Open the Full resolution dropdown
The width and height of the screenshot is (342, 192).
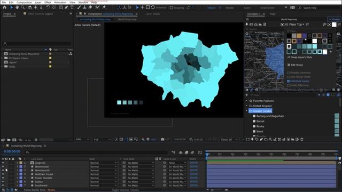(x=102, y=139)
